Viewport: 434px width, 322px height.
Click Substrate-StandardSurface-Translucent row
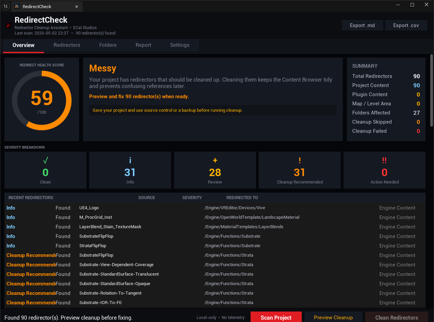click(x=215, y=274)
